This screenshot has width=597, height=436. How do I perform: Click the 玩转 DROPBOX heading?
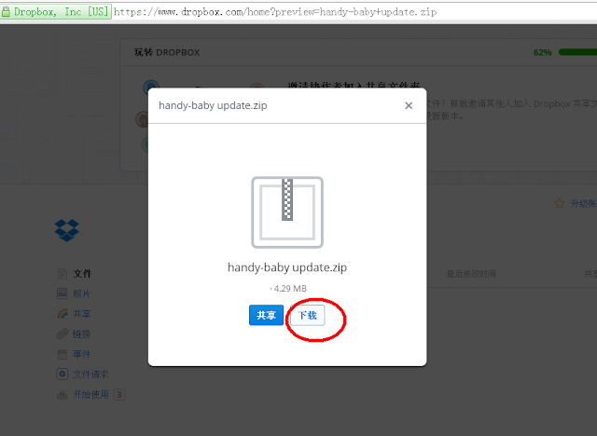pyautogui.click(x=167, y=52)
